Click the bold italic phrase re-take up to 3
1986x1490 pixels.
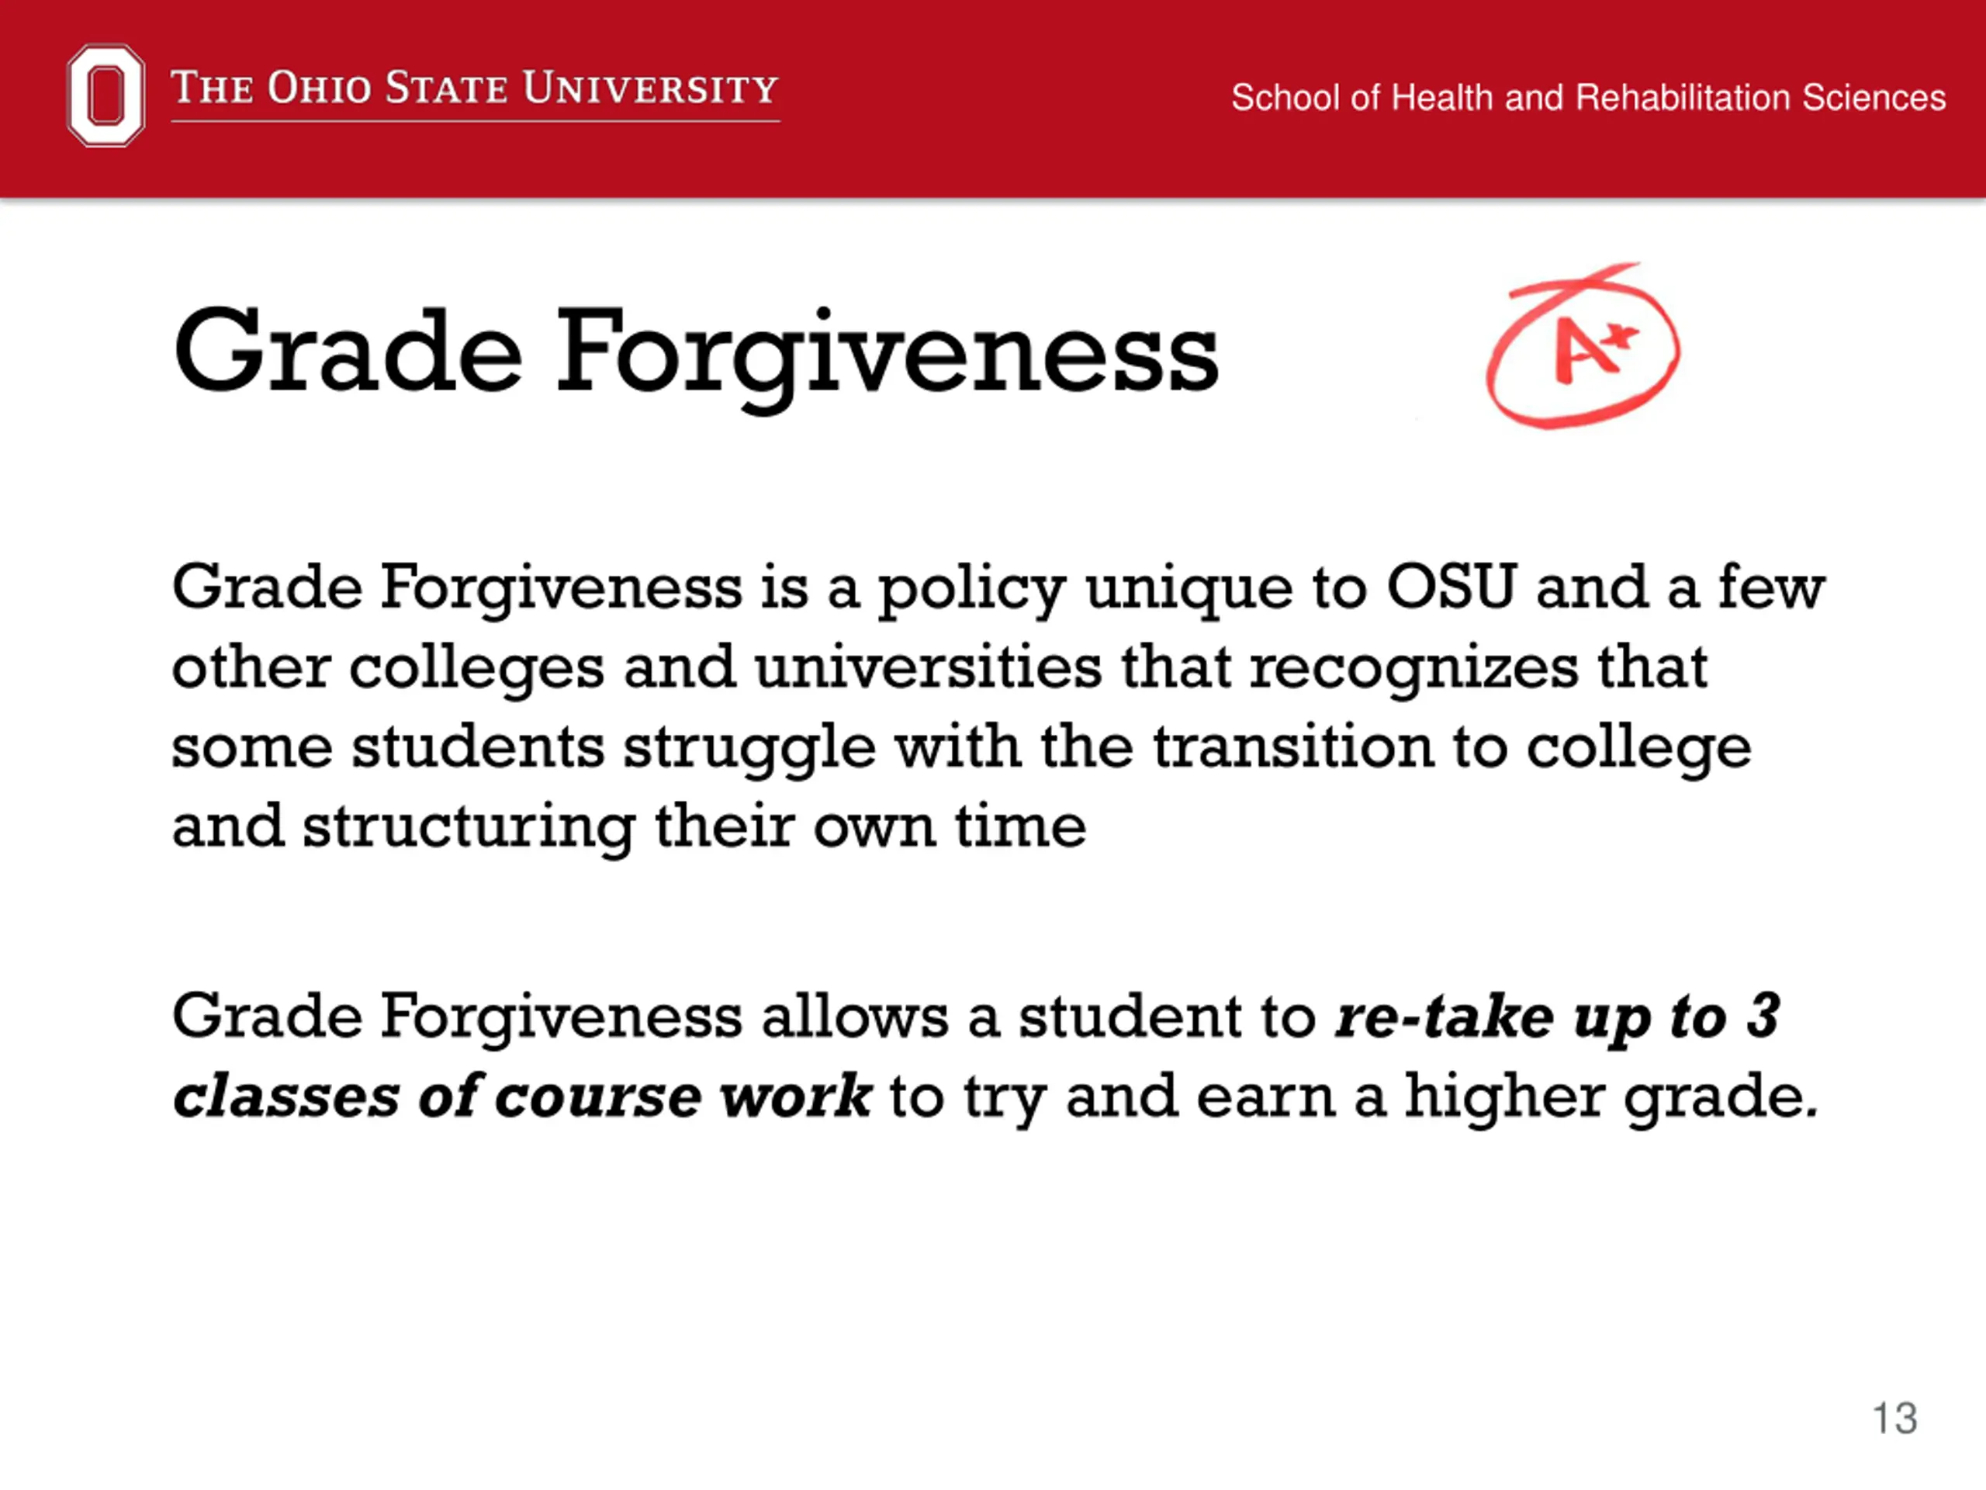[1558, 1017]
